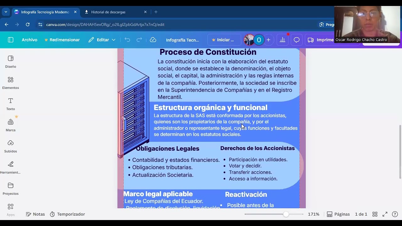Open the Subidos uploads panel
The height and width of the screenshot is (226, 402).
pyautogui.click(x=11, y=147)
